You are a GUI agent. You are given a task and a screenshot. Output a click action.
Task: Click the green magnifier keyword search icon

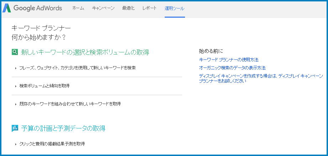pyautogui.click(x=15, y=52)
